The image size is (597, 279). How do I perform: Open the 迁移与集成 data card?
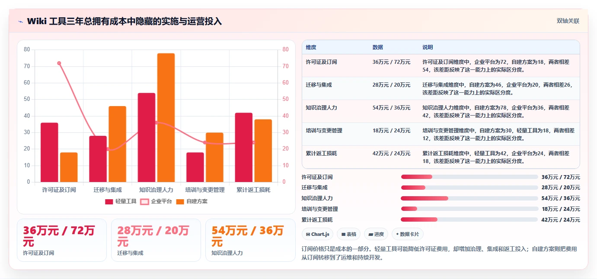[156, 240]
